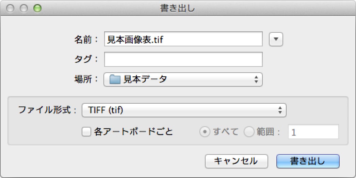This screenshot has height=178, width=356.
Task: Open the ファイル形式 dropdown showing TIFF (tif)
Action: [184, 110]
